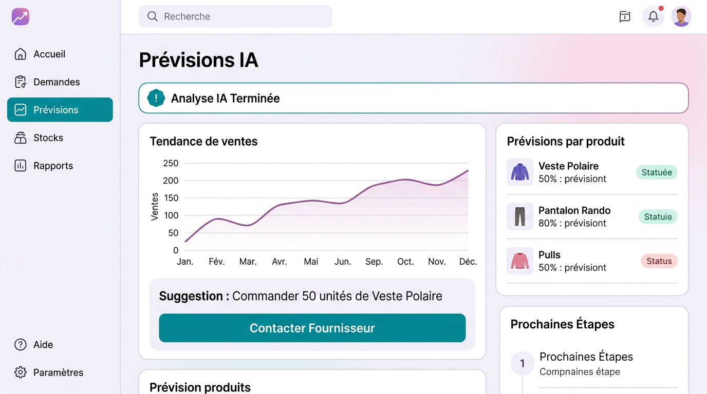
Task: Click the red Status badge for Pulls
Action: tap(659, 261)
